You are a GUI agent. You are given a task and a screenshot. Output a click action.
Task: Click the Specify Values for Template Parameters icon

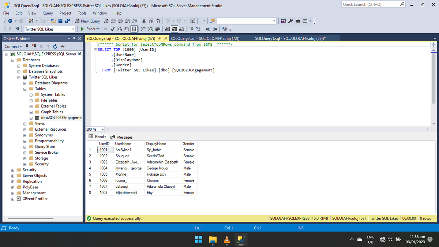(x=225, y=29)
